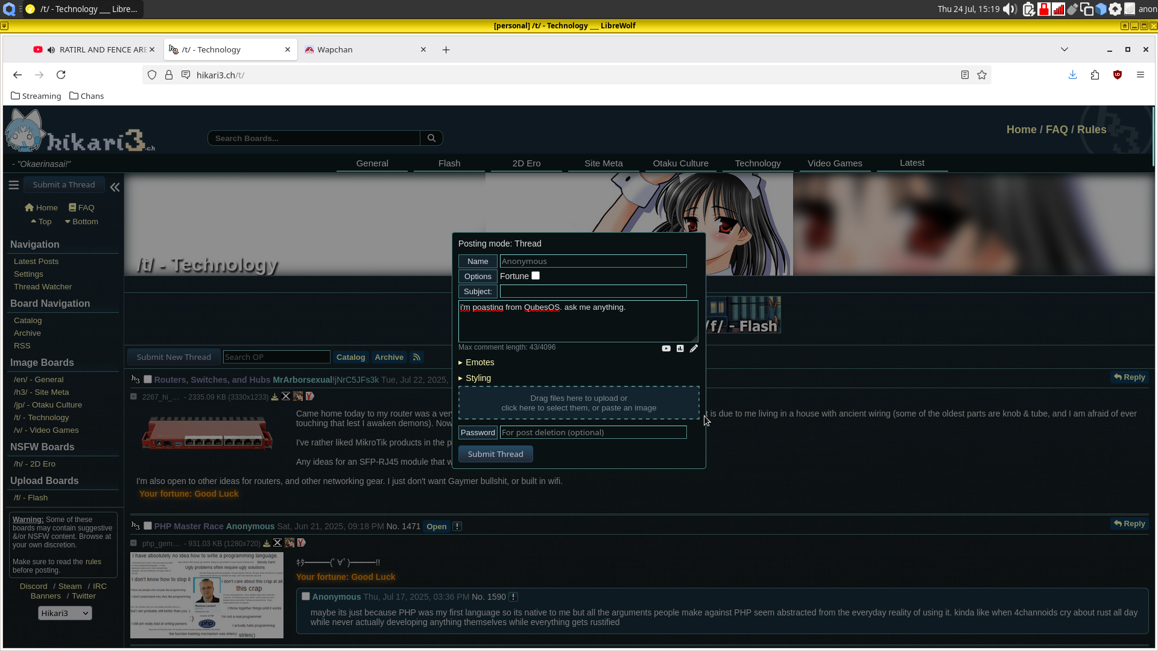Open the hamburger menu in the sidebar
1158x651 pixels.
14,185
